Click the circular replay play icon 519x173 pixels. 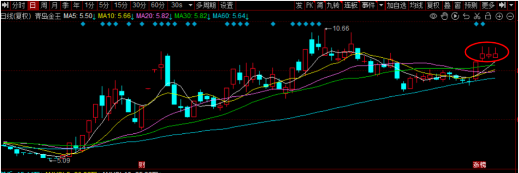456,16
